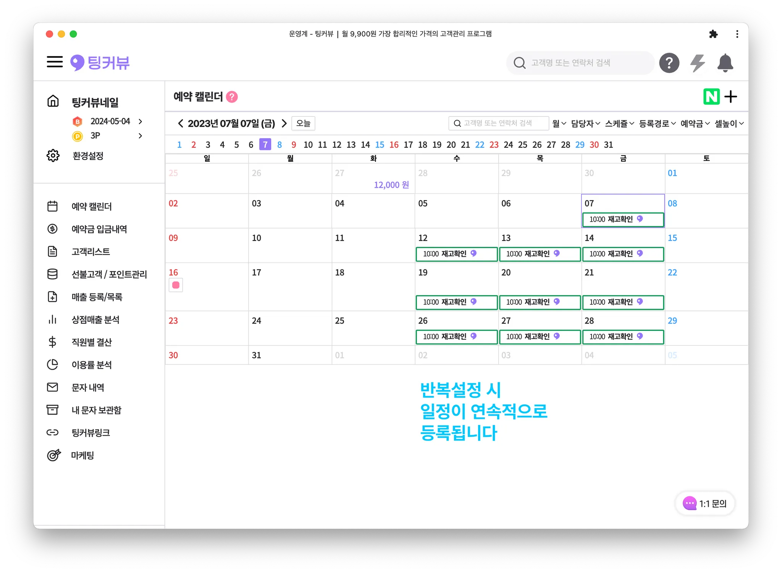782x573 pixels.
Task: Click the lightning bolt quick action icon
Action: click(697, 63)
